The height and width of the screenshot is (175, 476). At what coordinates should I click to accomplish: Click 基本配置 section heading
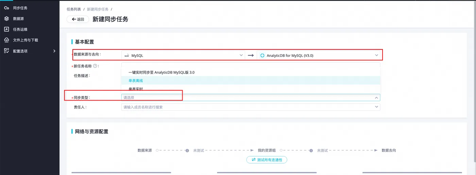pos(84,42)
